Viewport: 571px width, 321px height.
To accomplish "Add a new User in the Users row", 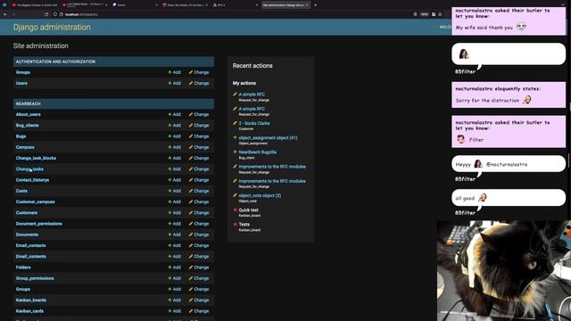I will (x=175, y=83).
